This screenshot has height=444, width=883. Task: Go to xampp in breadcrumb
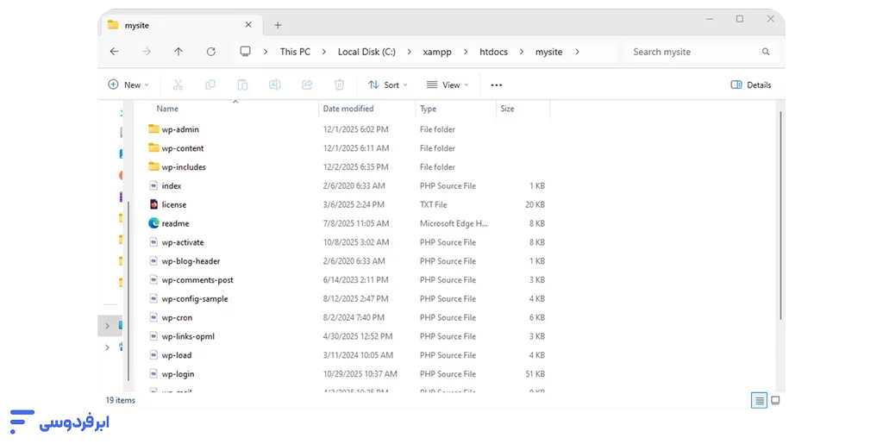(437, 52)
